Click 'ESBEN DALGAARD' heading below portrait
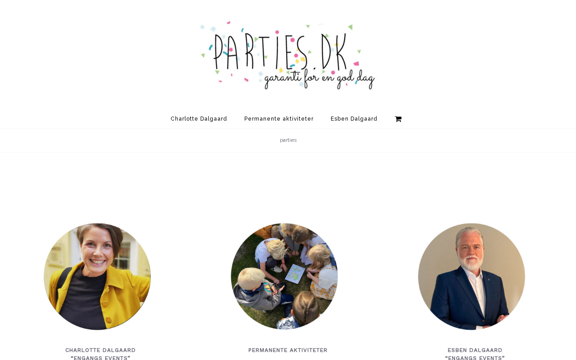This screenshot has height=360, width=576. tap(475, 350)
